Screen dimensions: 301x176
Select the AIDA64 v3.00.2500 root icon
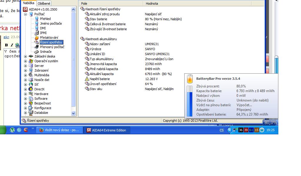coord(25,9)
